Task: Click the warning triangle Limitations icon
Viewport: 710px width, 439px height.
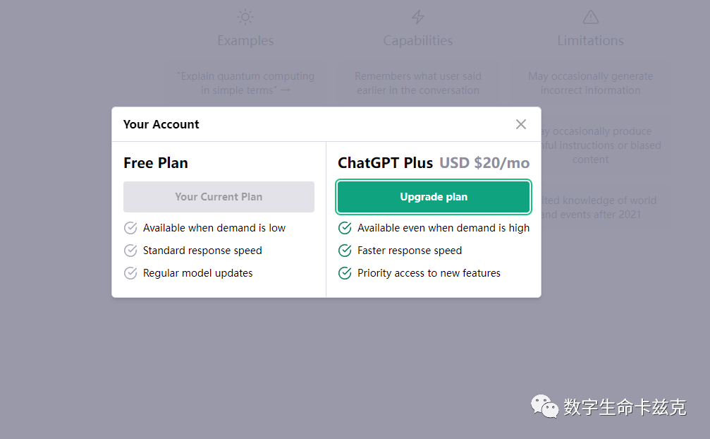Action: click(590, 17)
